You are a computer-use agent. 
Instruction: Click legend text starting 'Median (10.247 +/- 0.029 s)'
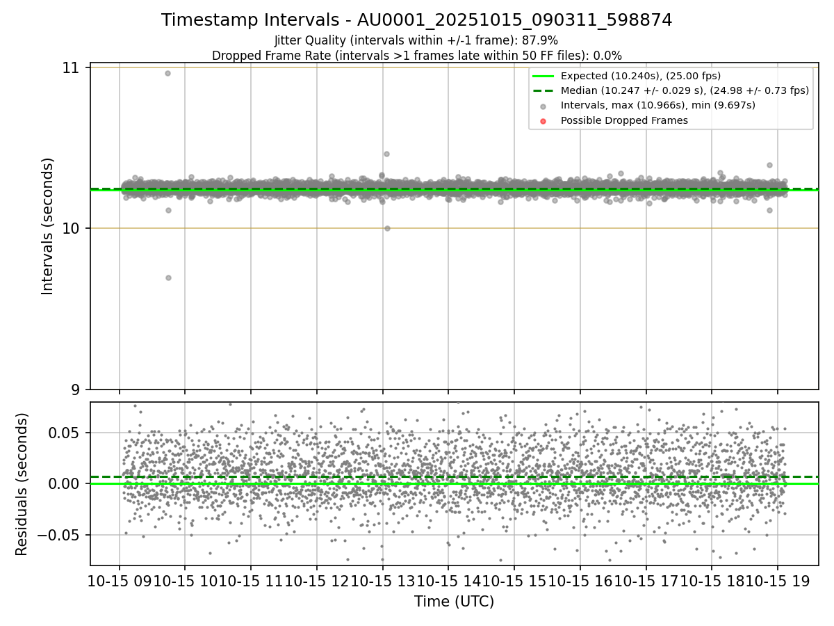click(x=685, y=90)
